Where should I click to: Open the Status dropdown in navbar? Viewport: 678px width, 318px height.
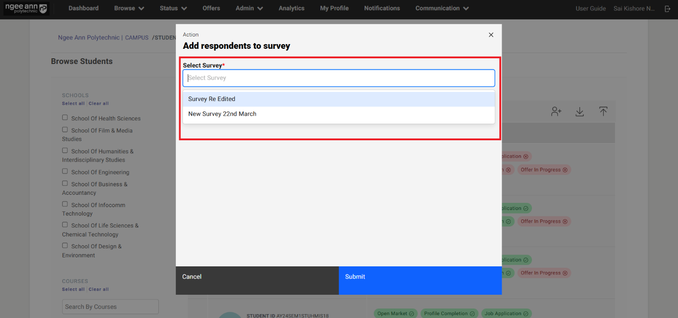click(x=173, y=9)
